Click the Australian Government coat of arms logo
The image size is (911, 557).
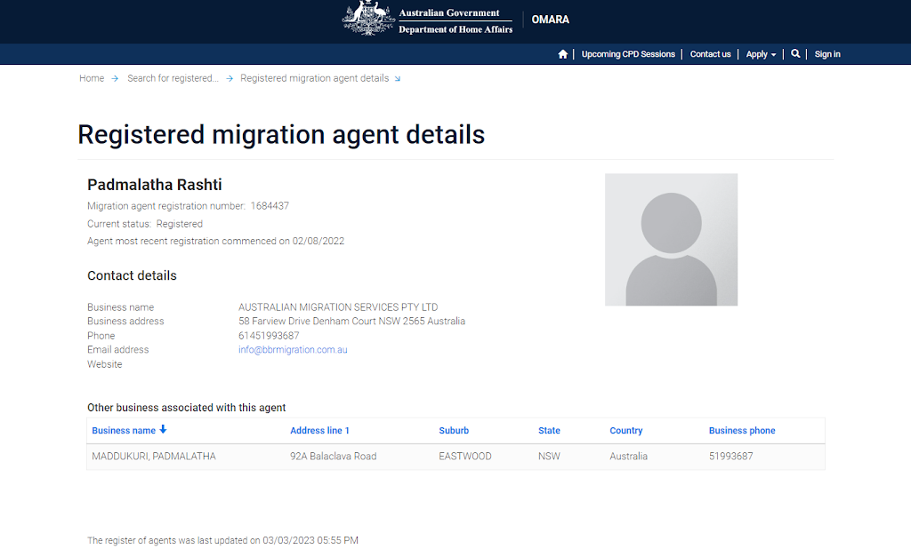tap(368, 19)
